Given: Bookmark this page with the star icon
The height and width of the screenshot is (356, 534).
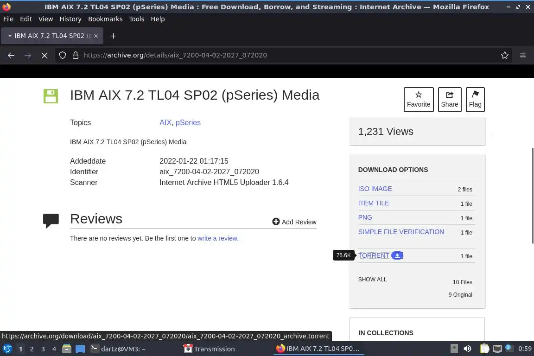Looking at the screenshot, I should [x=505, y=55].
